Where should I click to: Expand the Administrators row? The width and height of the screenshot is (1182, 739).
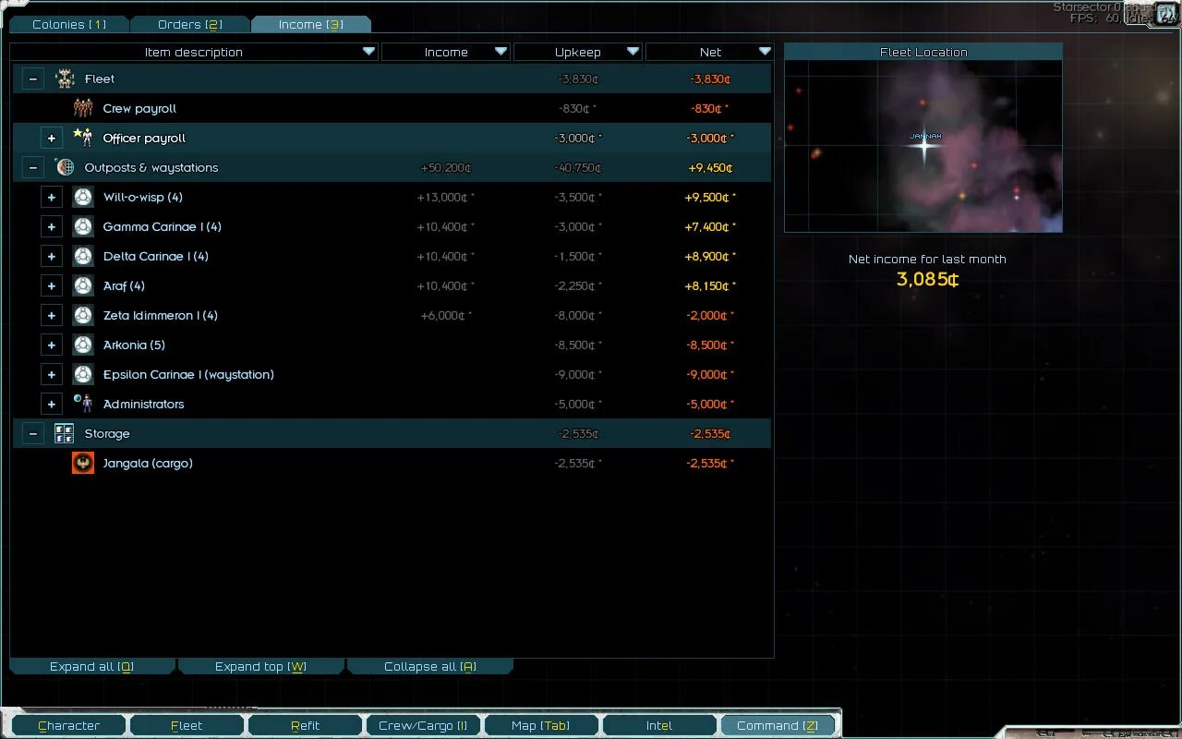click(52, 404)
